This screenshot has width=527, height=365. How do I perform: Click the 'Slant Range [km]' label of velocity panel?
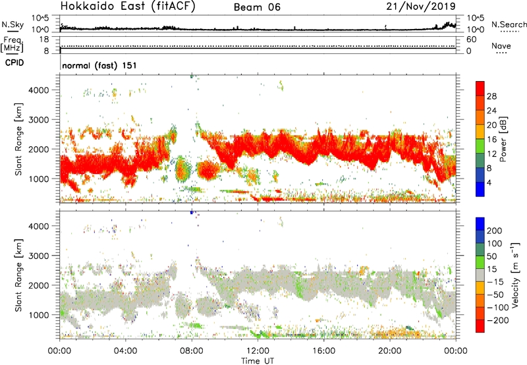(x=18, y=275)
